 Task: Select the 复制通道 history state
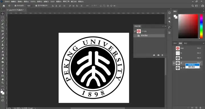point(149,36)
